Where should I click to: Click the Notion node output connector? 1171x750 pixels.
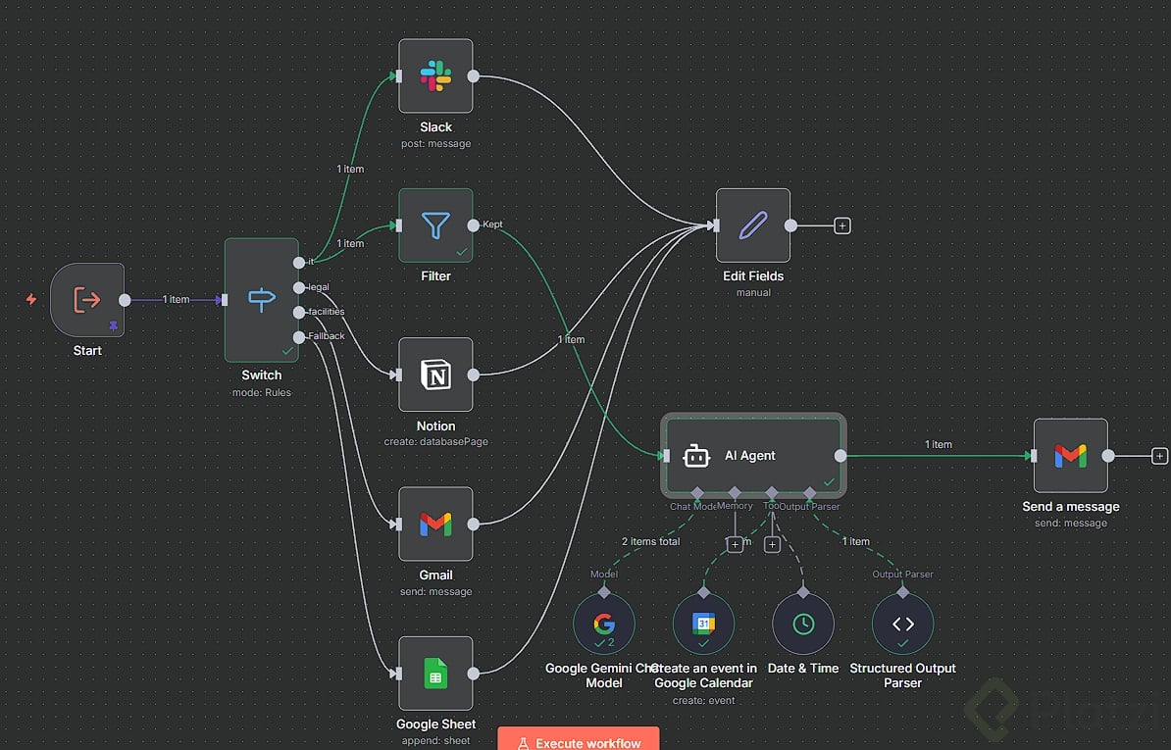(x=474, y=375)
